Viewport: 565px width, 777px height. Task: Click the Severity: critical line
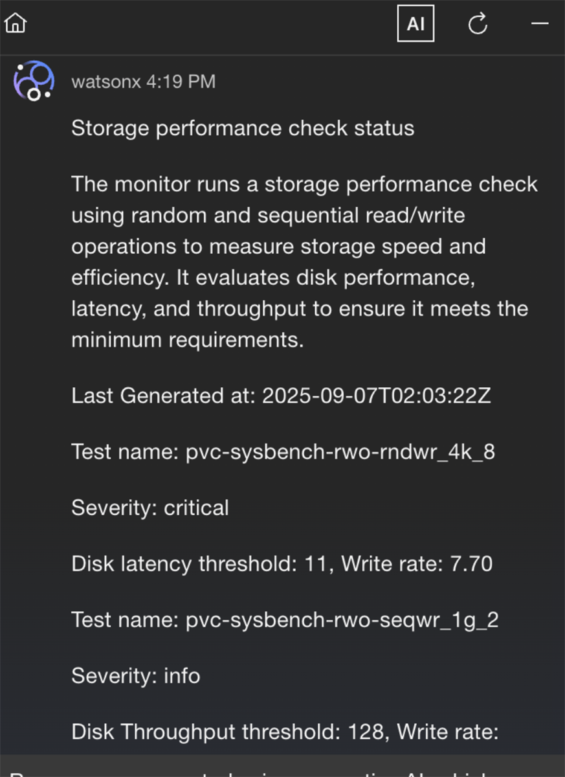(x=150, y=508)
